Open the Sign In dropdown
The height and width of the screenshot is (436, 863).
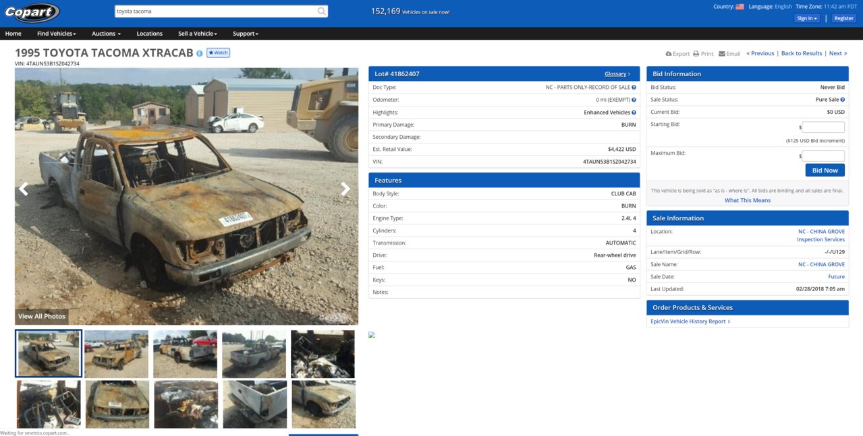pos(808,18)
